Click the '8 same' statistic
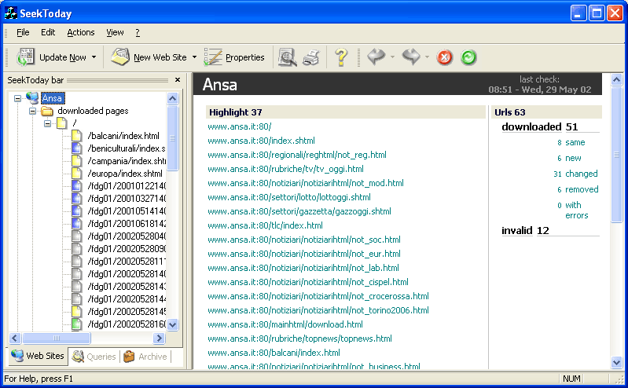This screenshot has width=628, height=388. [x=571, y=142]
